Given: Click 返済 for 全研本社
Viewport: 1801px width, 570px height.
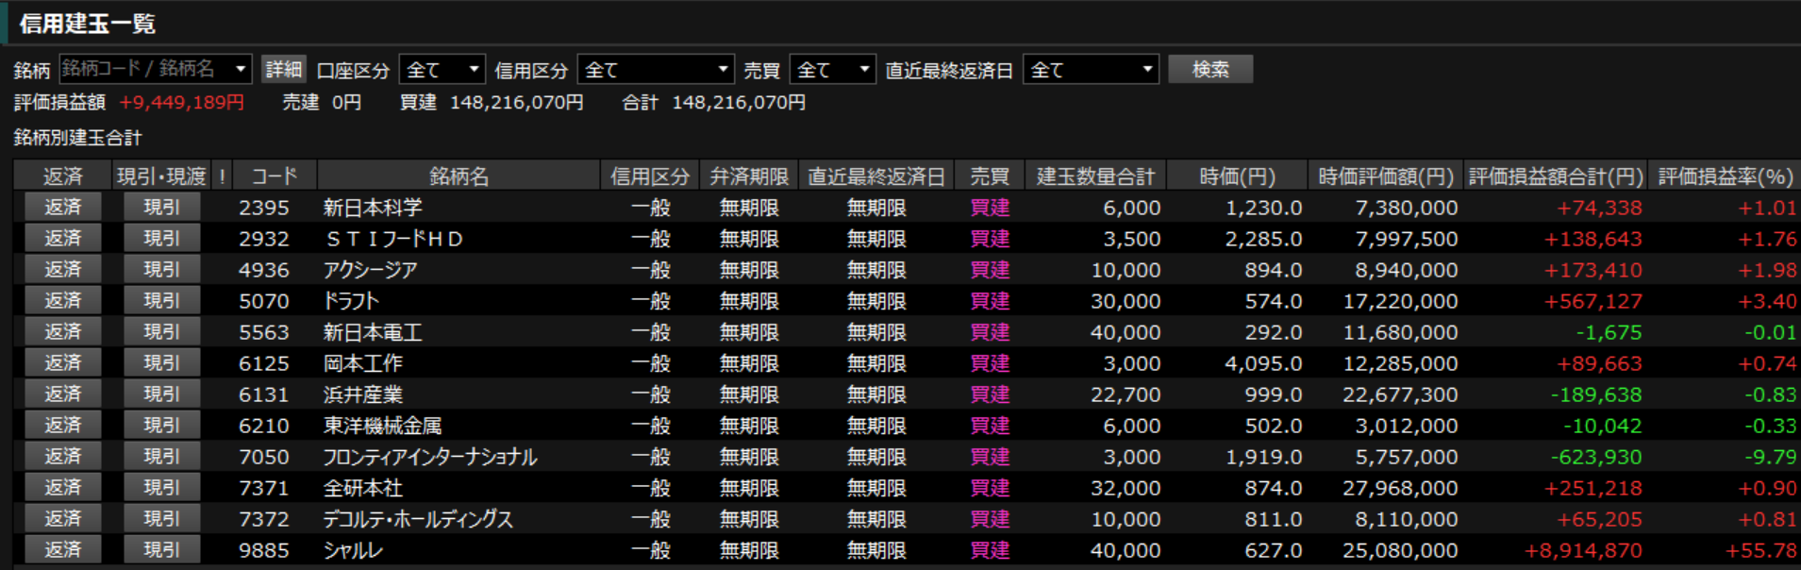Looking at the screenshot, I should tap(62, 487).
